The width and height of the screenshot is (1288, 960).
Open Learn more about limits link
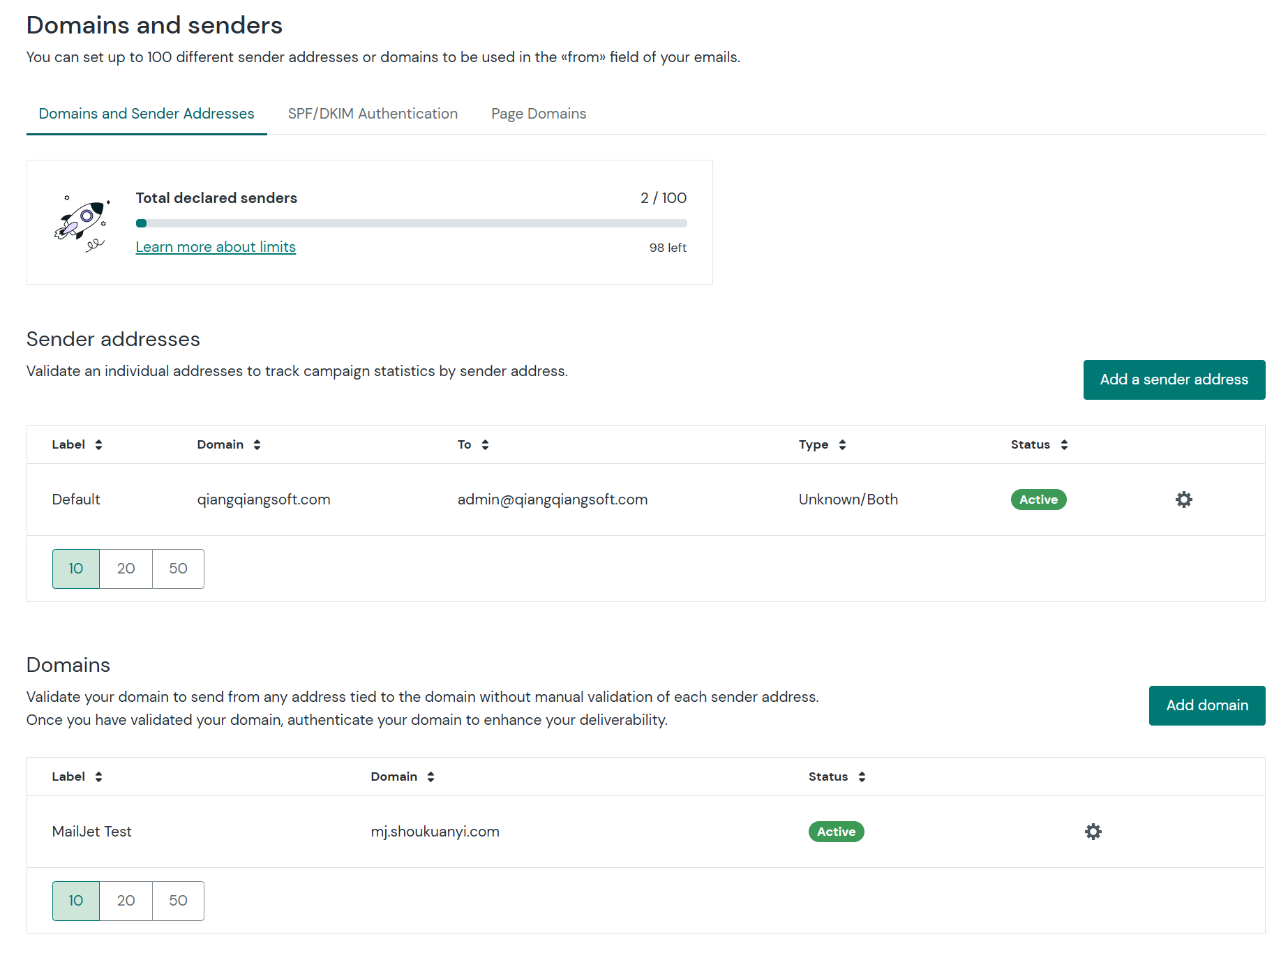pyautogui.click(x=216, y=247)
